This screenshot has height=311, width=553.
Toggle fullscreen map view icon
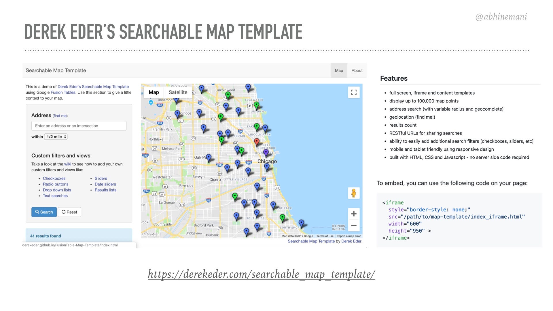tap(354, 92)
